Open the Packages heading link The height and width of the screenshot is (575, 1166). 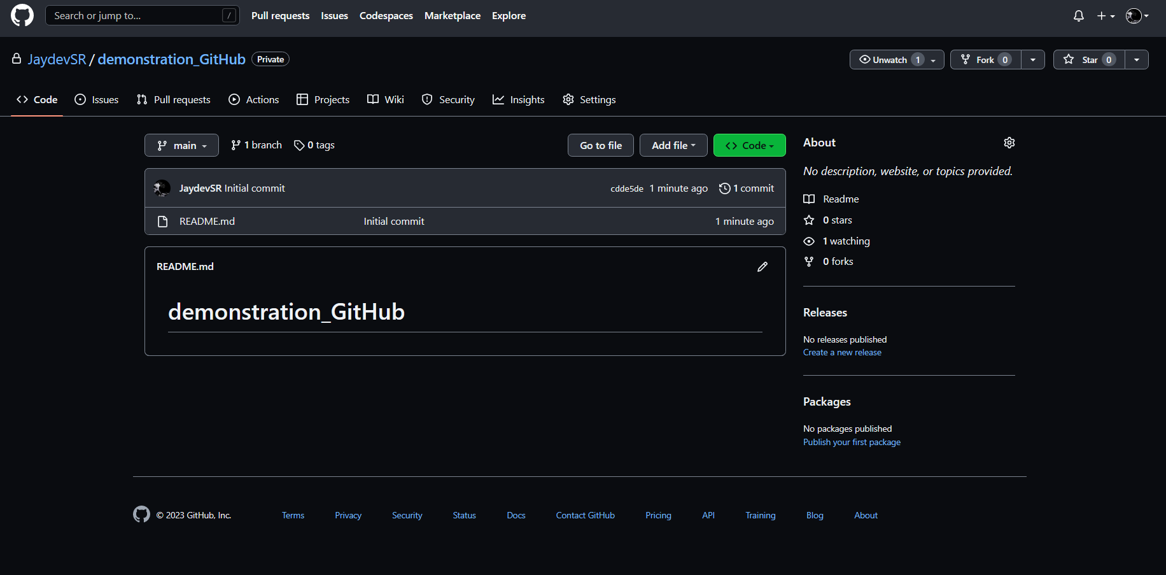coord(827,402)
